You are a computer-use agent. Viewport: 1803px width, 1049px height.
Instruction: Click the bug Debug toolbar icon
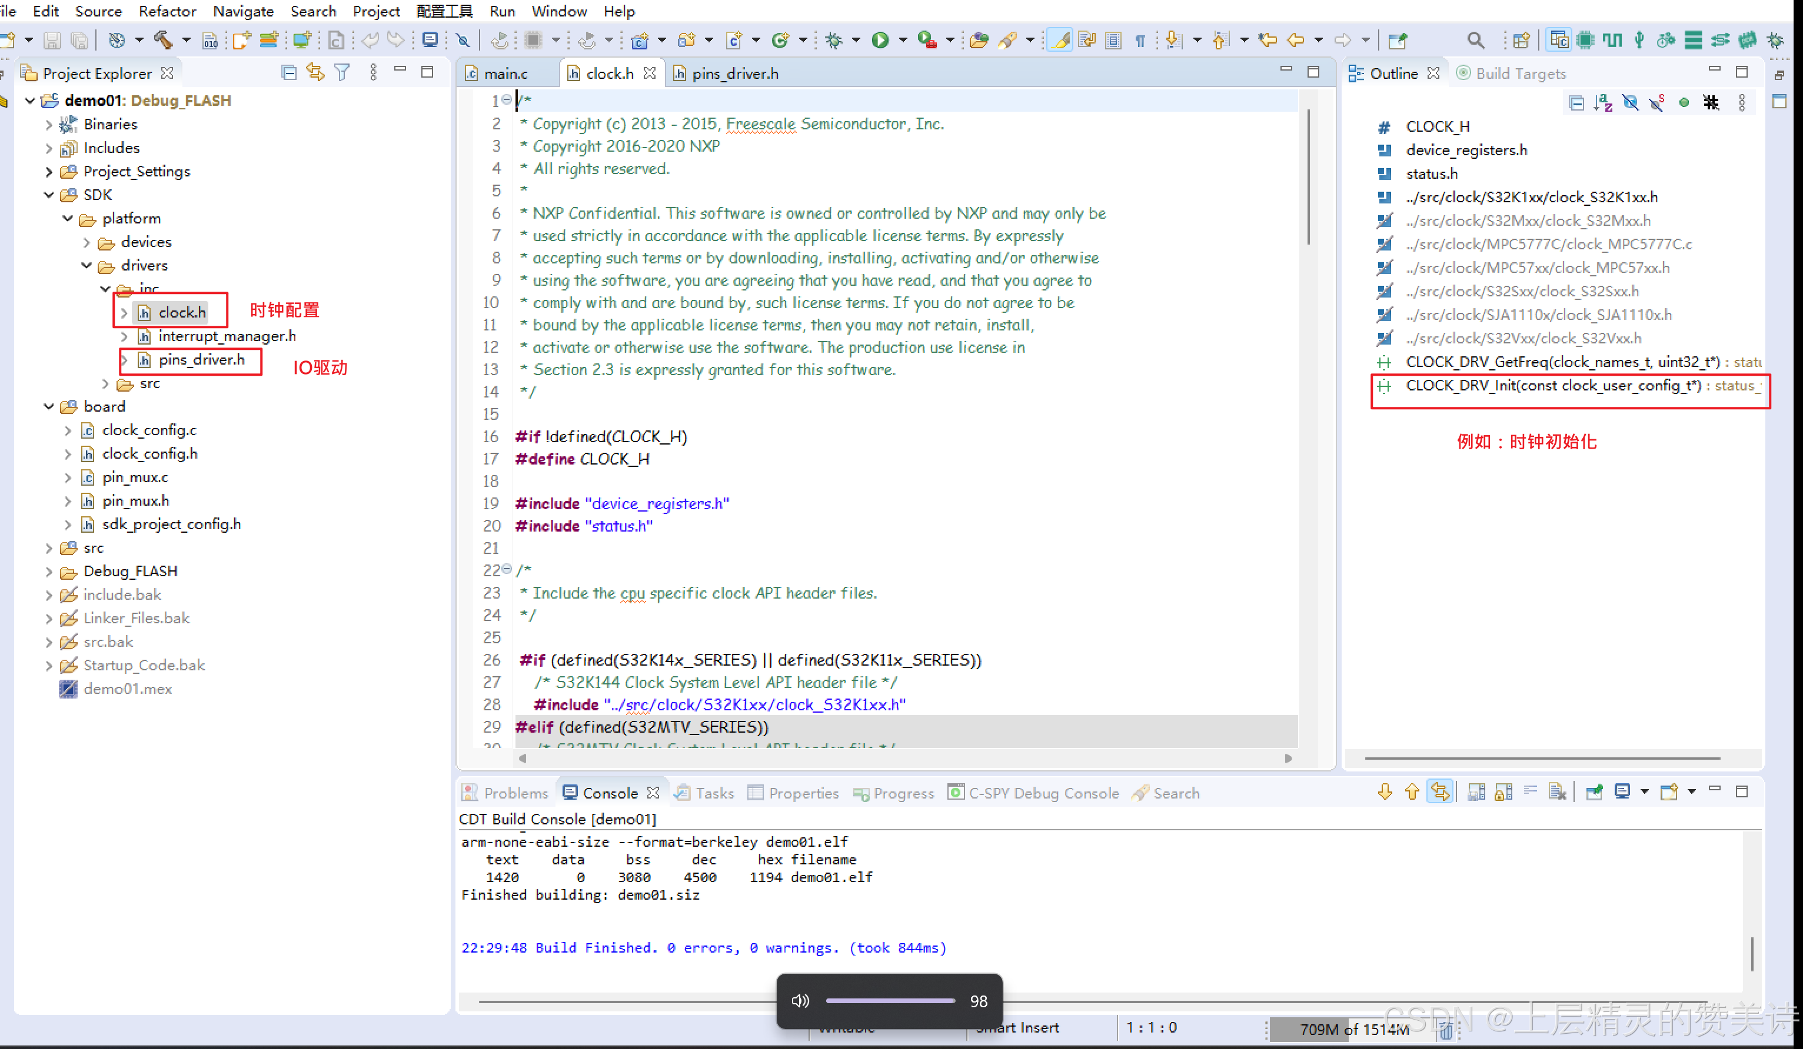point(833,40)
